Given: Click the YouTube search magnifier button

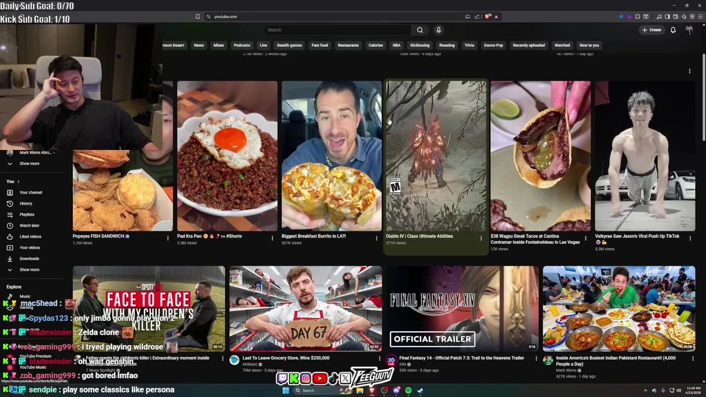Looking at the screenshot, I should click(x=420, y=30).
